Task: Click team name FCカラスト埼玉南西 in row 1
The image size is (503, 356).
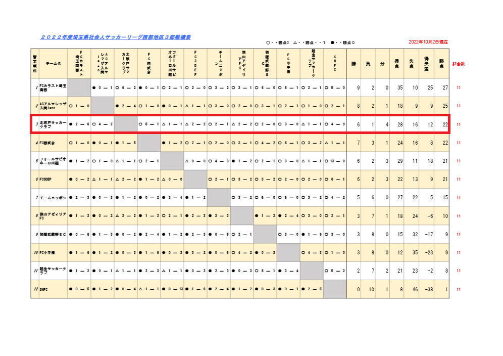Action: tap(53, 88)
